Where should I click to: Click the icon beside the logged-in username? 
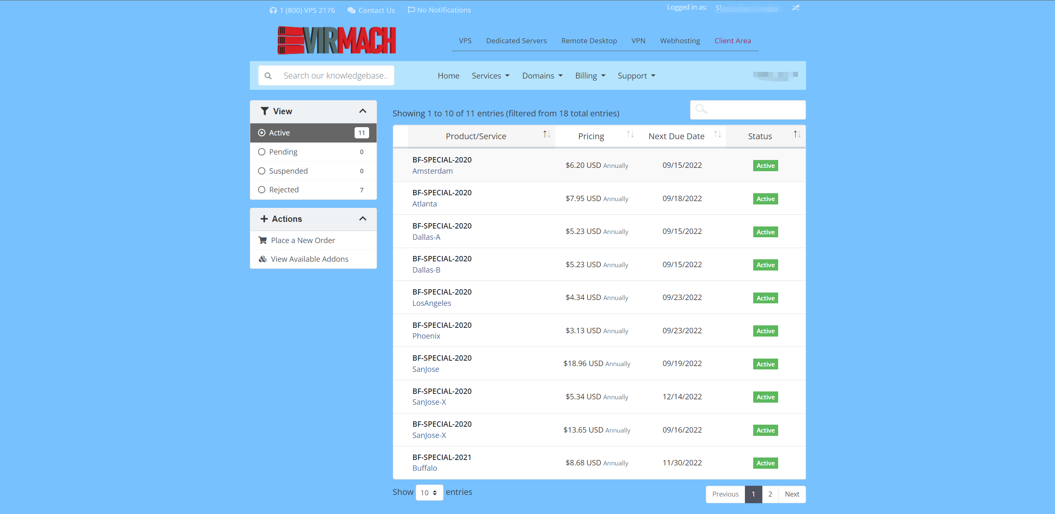click(796, 8)
